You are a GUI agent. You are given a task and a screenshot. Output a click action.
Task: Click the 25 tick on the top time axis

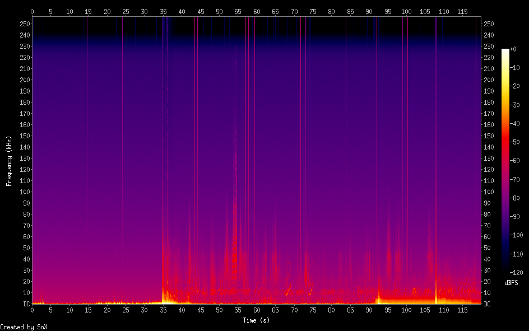click(x=126, y=11)
